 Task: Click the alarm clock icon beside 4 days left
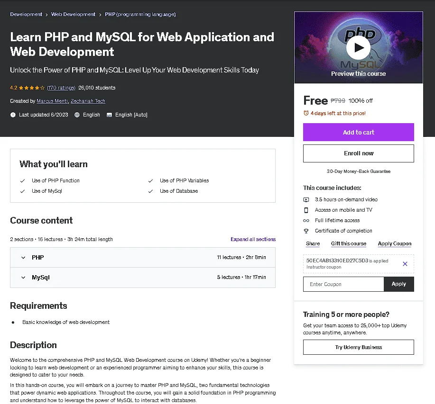306,113
